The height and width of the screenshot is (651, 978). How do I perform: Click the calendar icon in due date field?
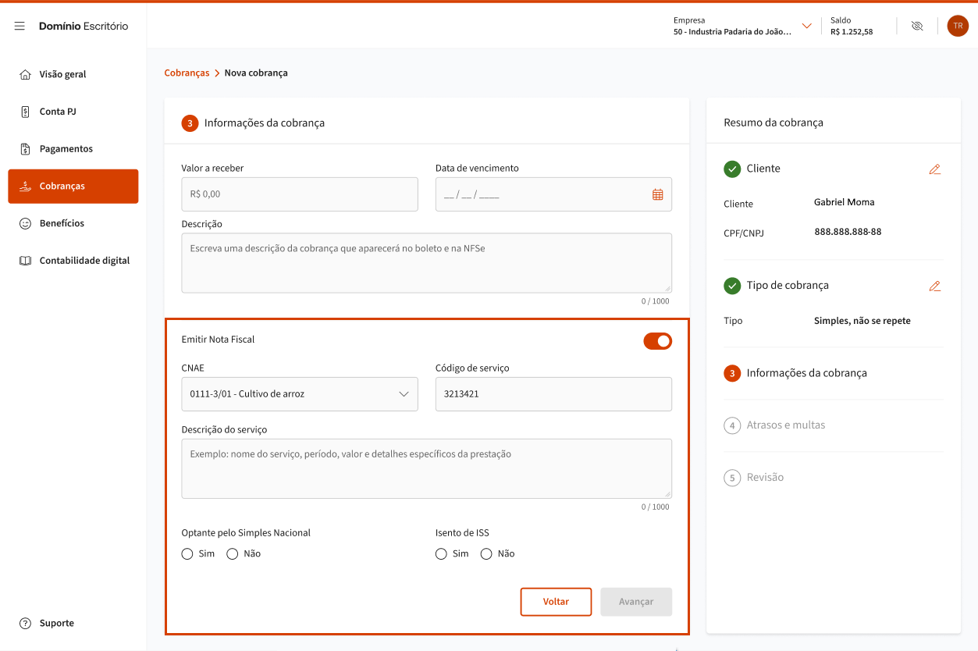[x=657, y=194]
